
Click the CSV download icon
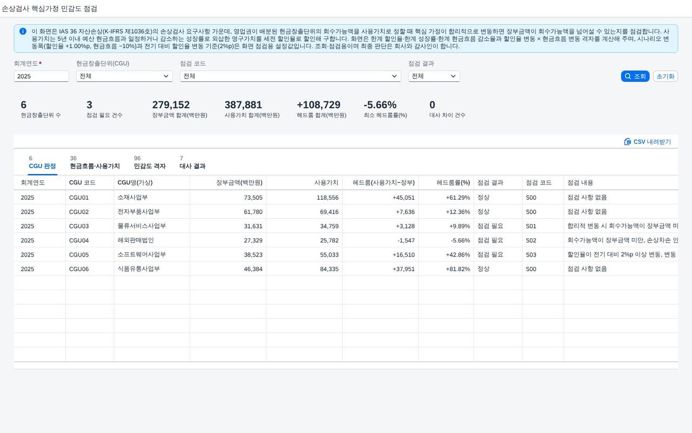[x=628, y=142]
